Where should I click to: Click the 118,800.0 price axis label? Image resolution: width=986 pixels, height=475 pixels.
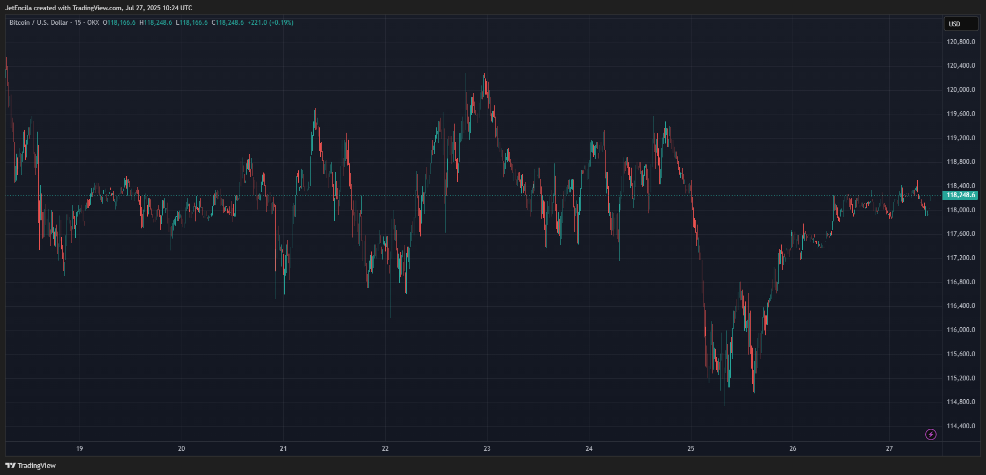click(961, 162)
